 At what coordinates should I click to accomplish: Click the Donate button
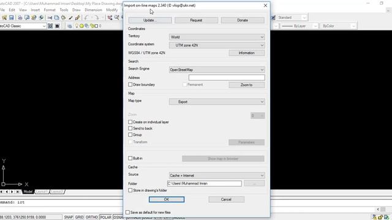243,20
